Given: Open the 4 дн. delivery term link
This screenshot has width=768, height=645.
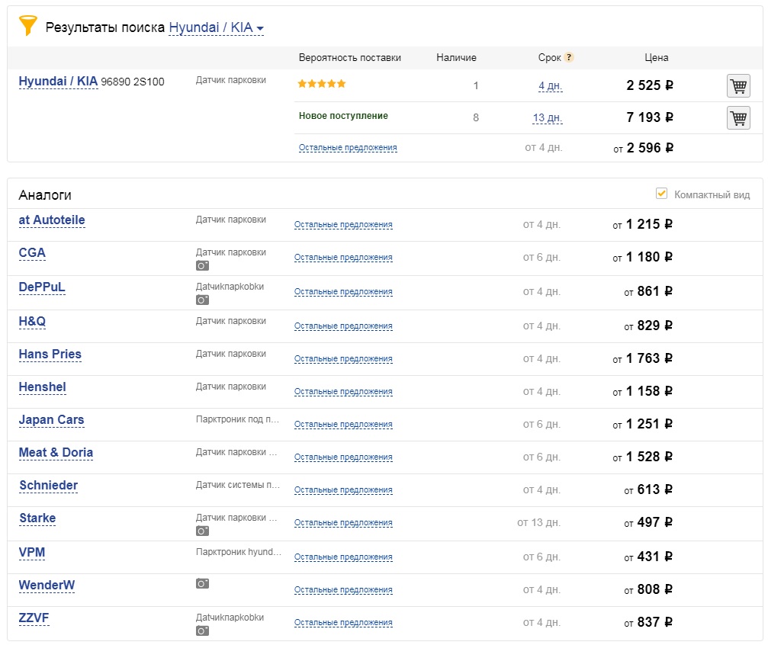Looking at the screenshot, I should (551, 86).
